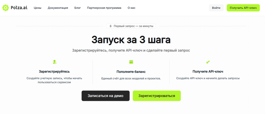
Task: Click the user-plus registration icon
Action: pos(55,62)
